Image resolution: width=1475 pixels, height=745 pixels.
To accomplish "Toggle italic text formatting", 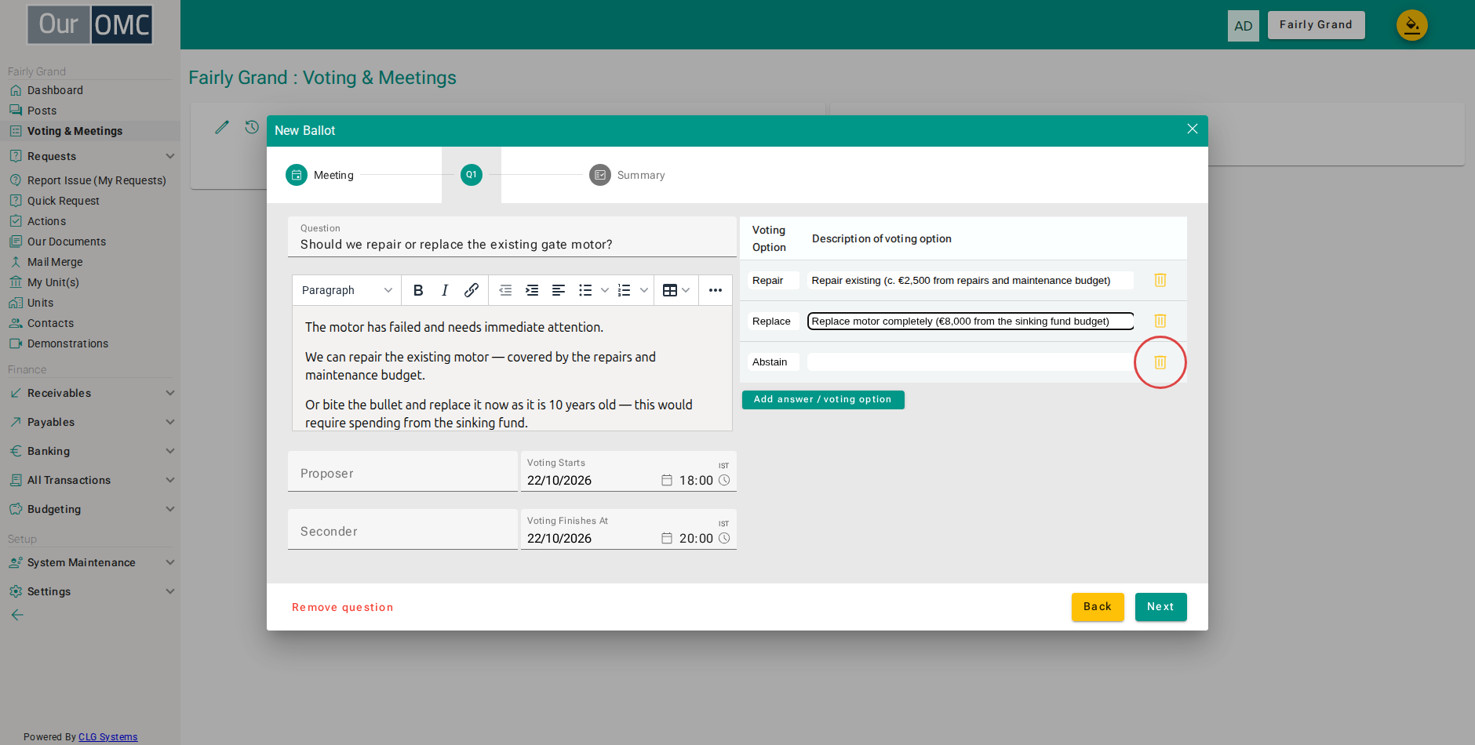I will pyautogui.click(x=445, y=290).
